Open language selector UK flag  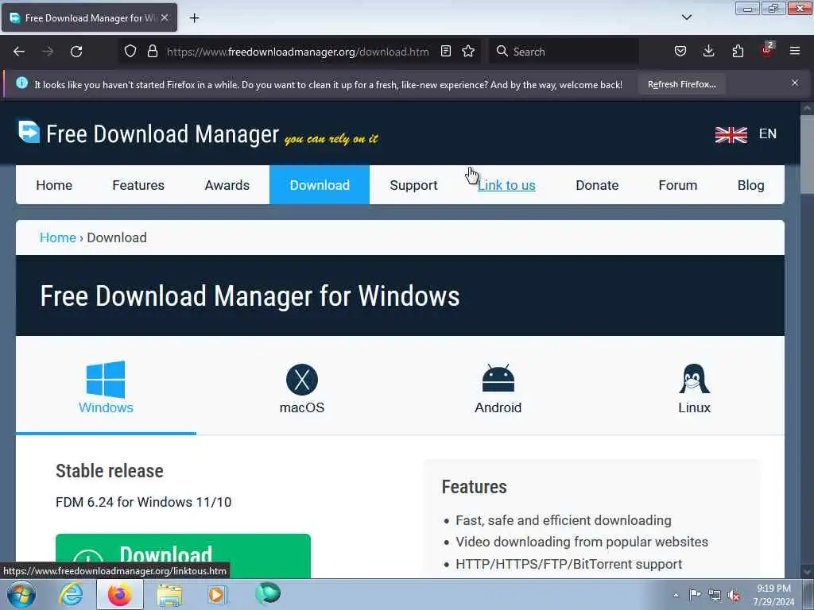click(x=731, y=134)
